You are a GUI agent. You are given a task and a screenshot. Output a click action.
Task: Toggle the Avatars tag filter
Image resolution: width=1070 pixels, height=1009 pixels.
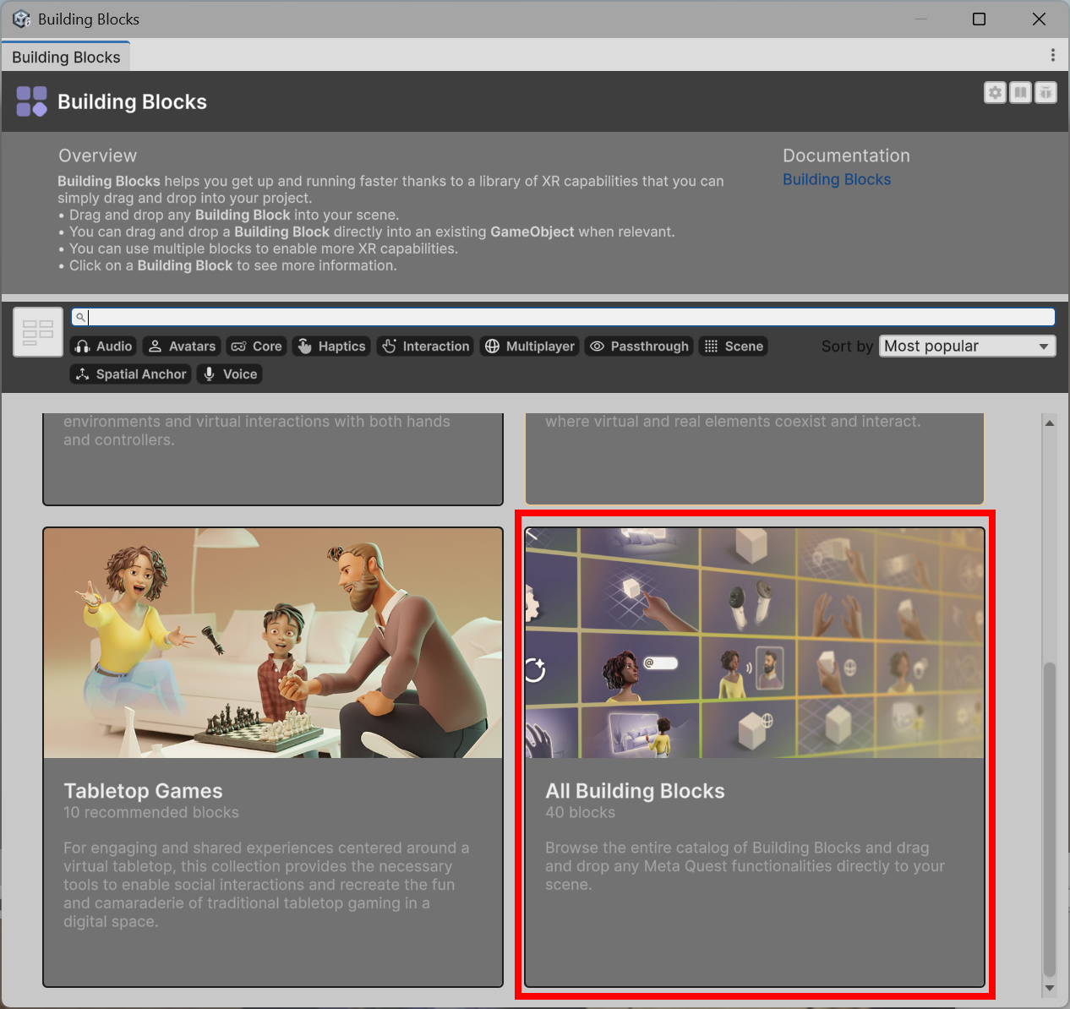click(182, 346)
